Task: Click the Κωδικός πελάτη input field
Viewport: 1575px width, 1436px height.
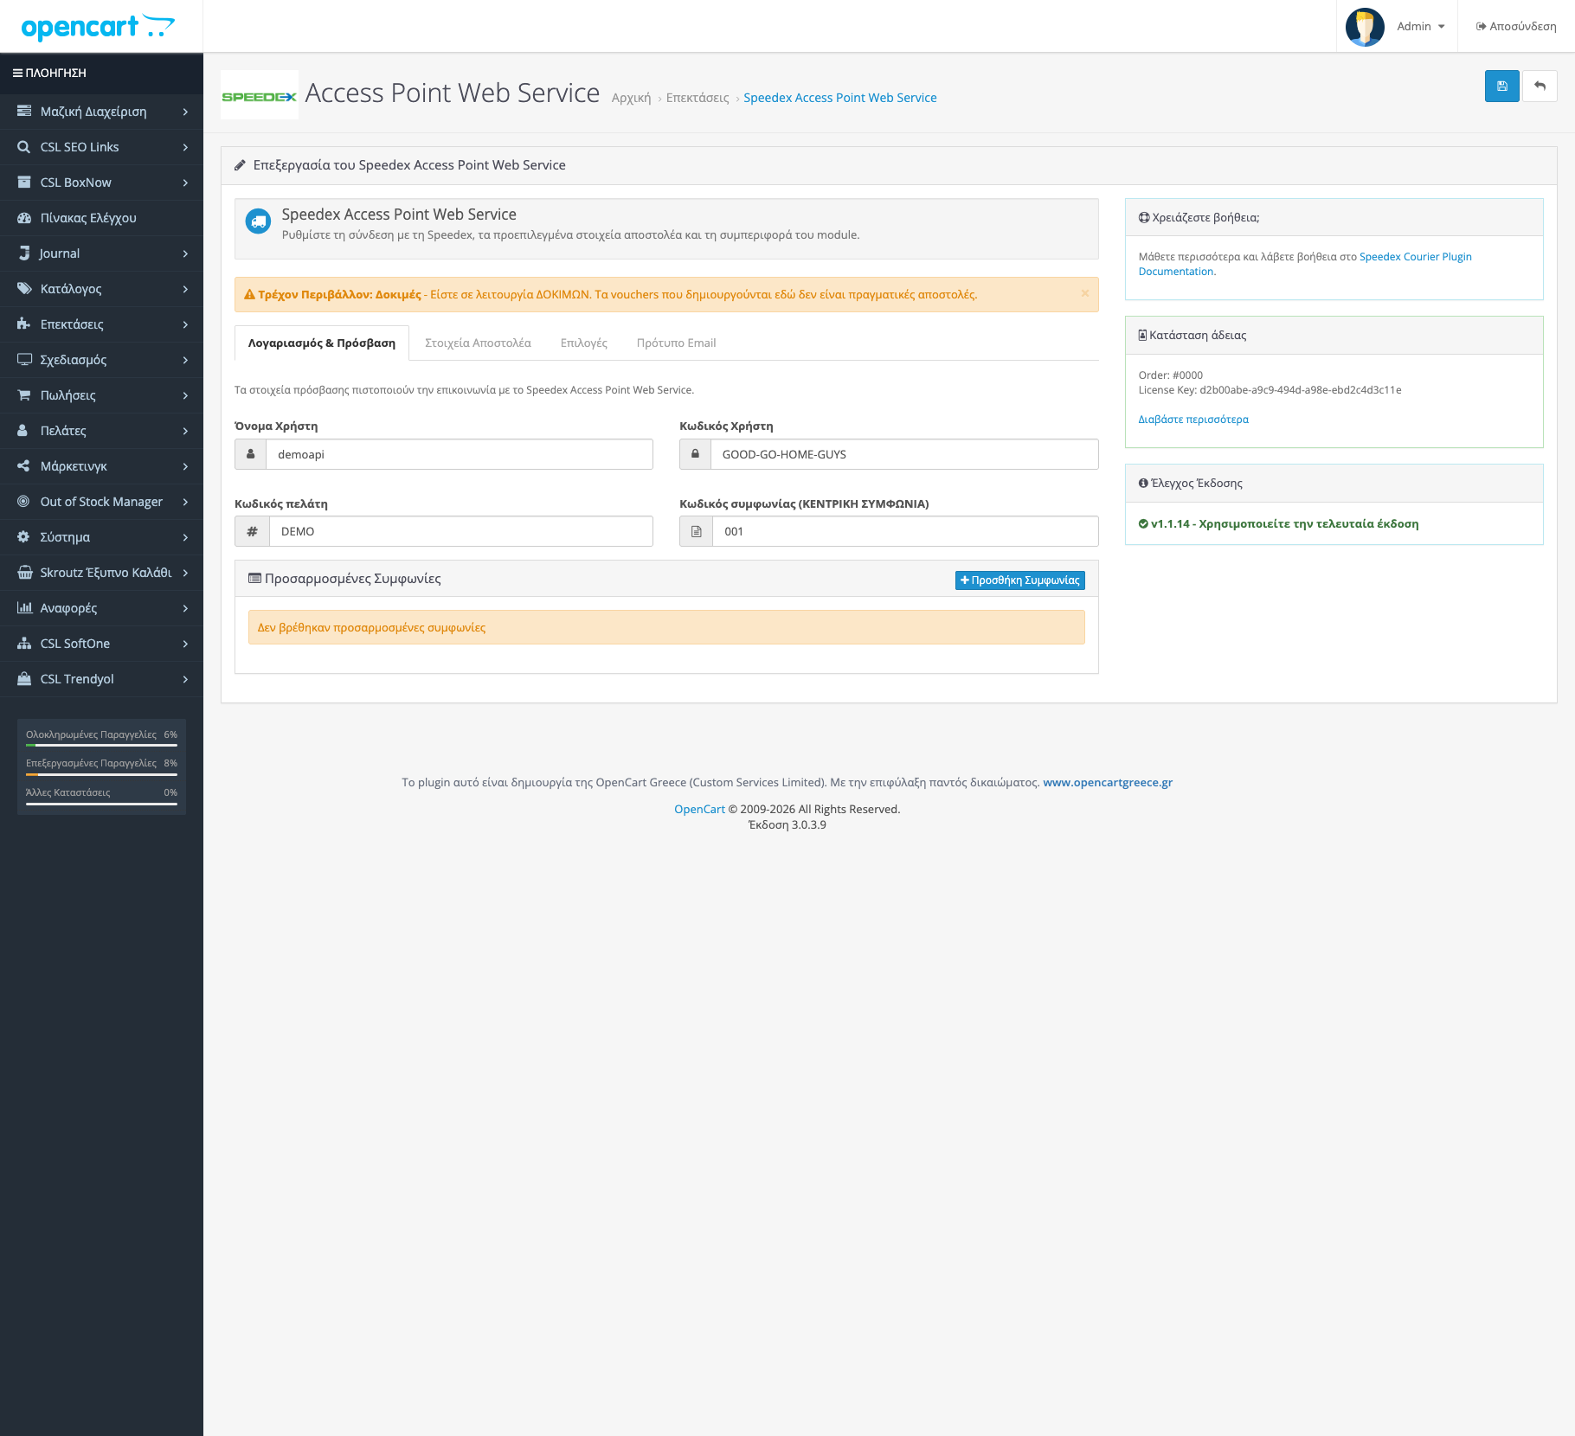Action: coord(461,531)
